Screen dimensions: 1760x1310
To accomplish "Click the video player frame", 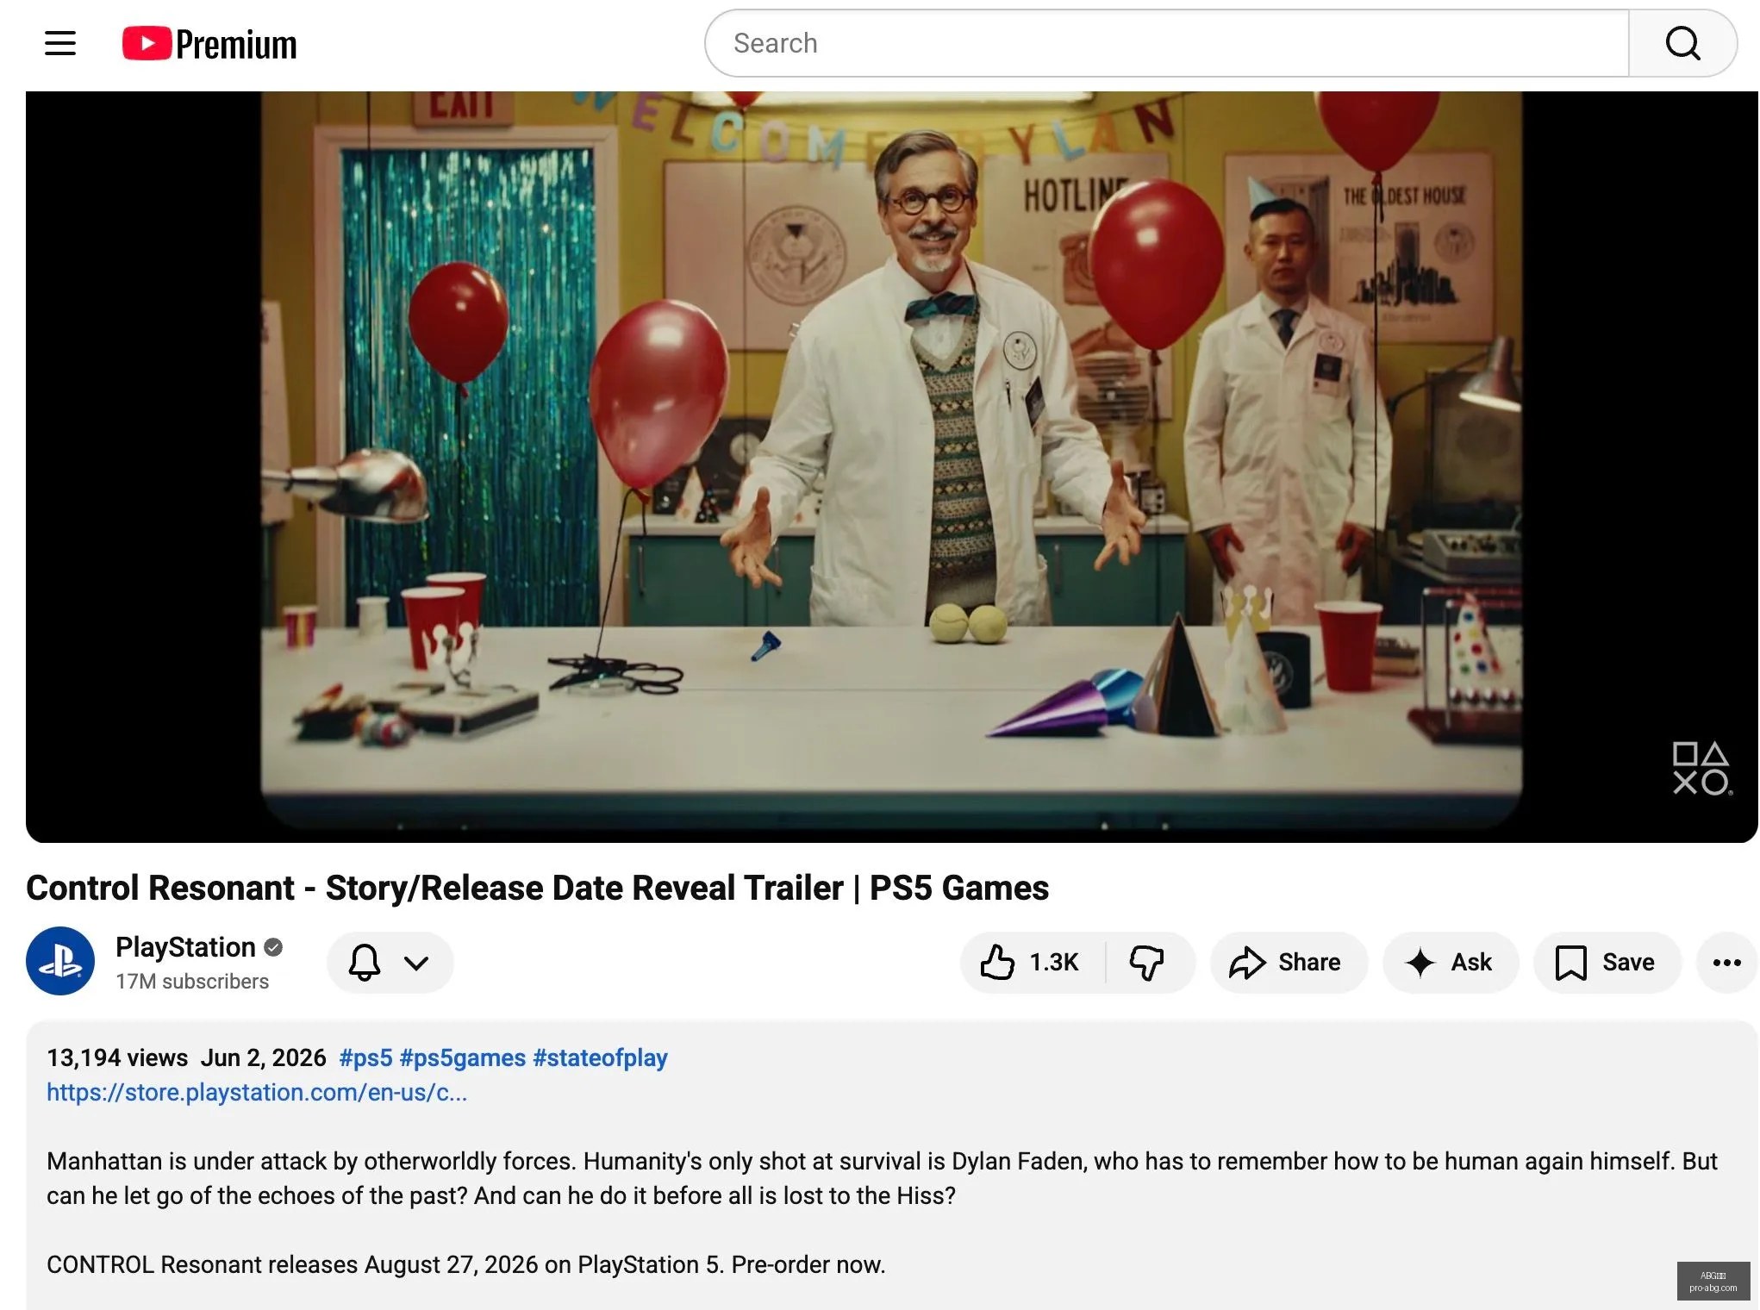I will coord(891,466).
